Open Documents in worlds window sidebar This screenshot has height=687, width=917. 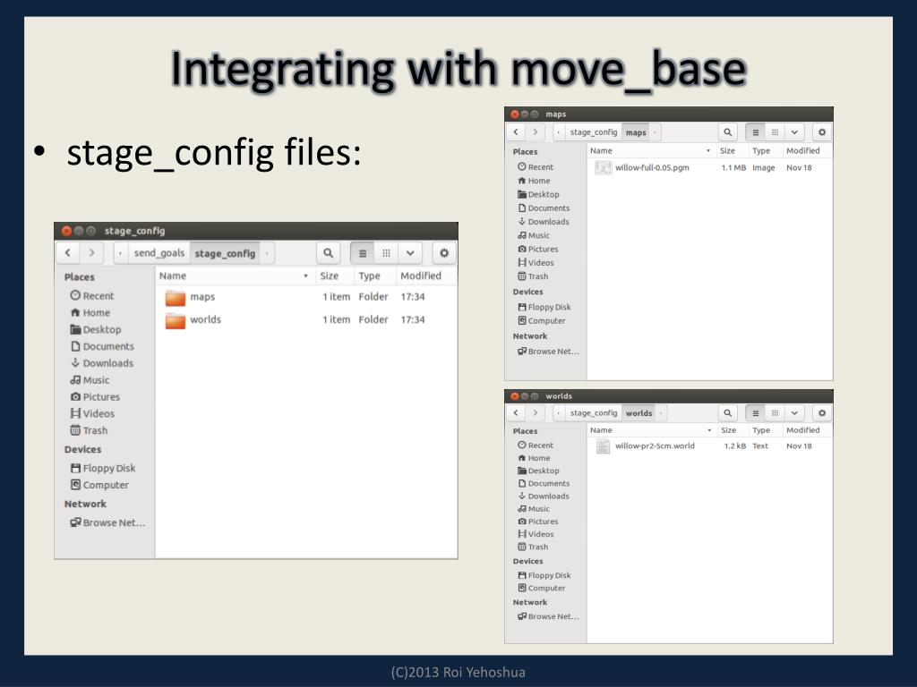tap(544, 484)
